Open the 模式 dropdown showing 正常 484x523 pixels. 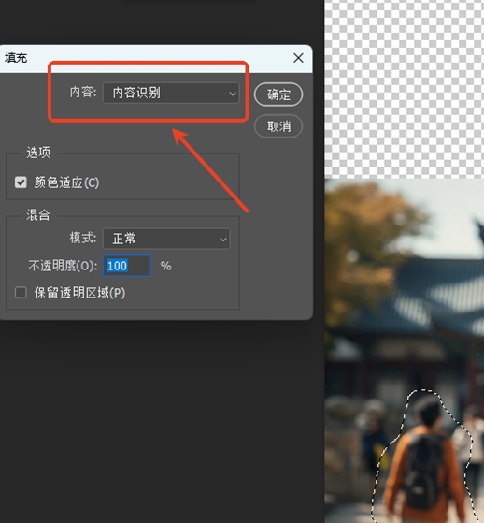tap(166, 239)
